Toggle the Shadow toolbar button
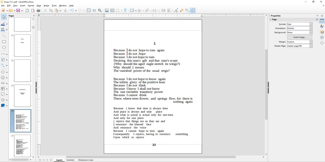The height and width of the screenshot is (162, 325). 163,11
